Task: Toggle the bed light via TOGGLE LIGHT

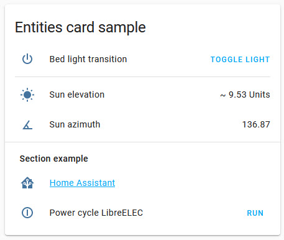Action: [240, 60]
